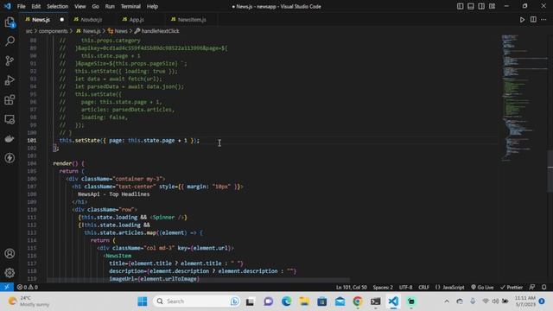
Task: Open the Mail app from the taskbar
Action: coord(340,301)
